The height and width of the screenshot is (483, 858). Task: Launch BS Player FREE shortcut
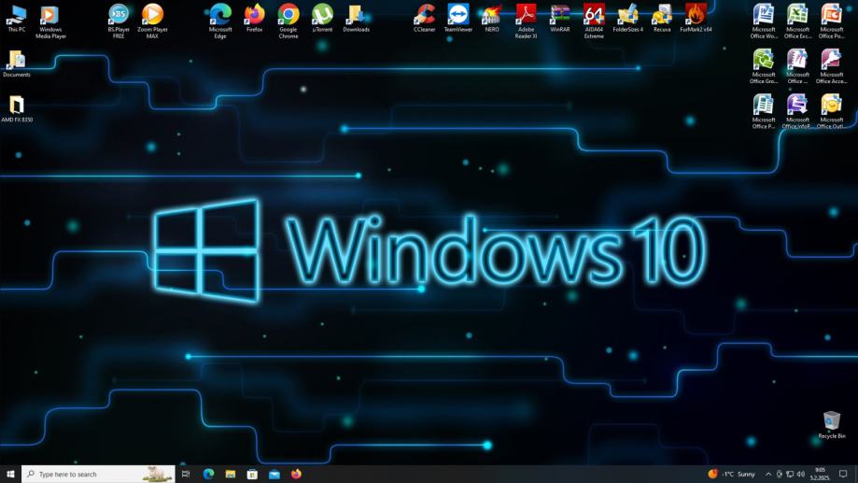119,21
